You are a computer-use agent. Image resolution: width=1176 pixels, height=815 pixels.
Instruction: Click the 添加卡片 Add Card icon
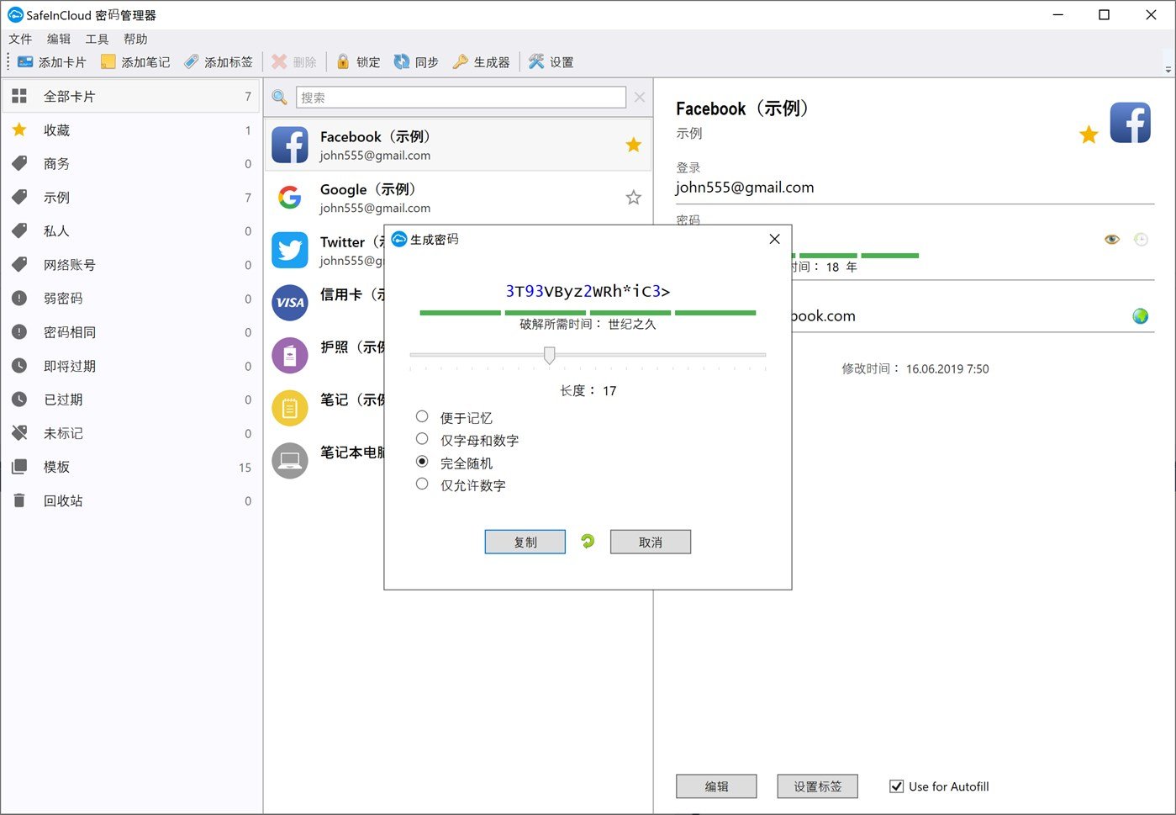click(26, 61)
